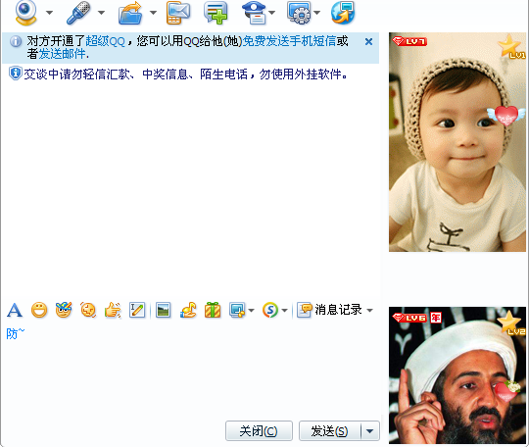Screen dimensions: 529x447
Task: Take a screenshot with screen capture icon
Action: coord(237,310)
